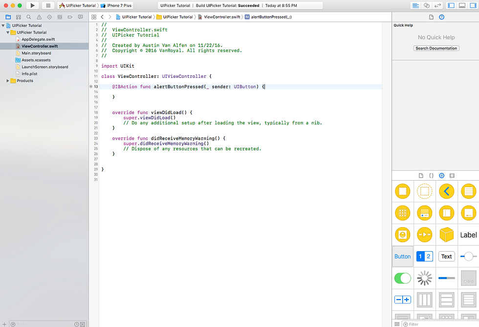
Task: Toggle the recent files filter in navigator
Action: pyautogui.click(x=77, y=324)
